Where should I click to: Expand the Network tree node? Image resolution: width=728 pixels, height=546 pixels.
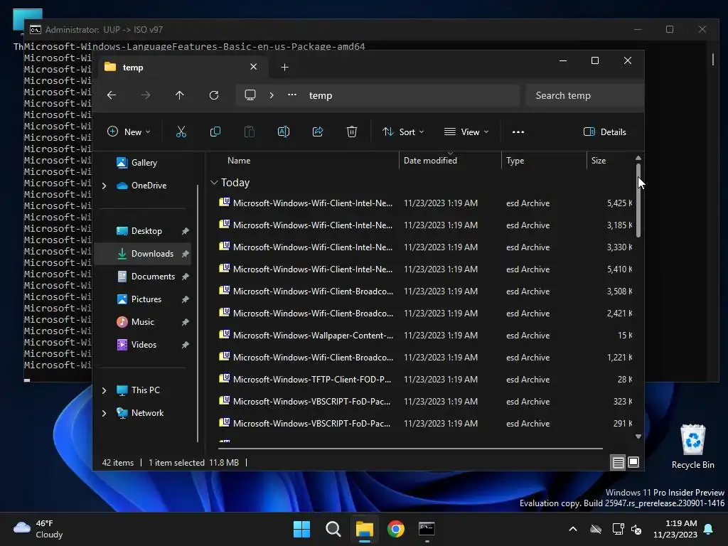(x=104, y=413)
